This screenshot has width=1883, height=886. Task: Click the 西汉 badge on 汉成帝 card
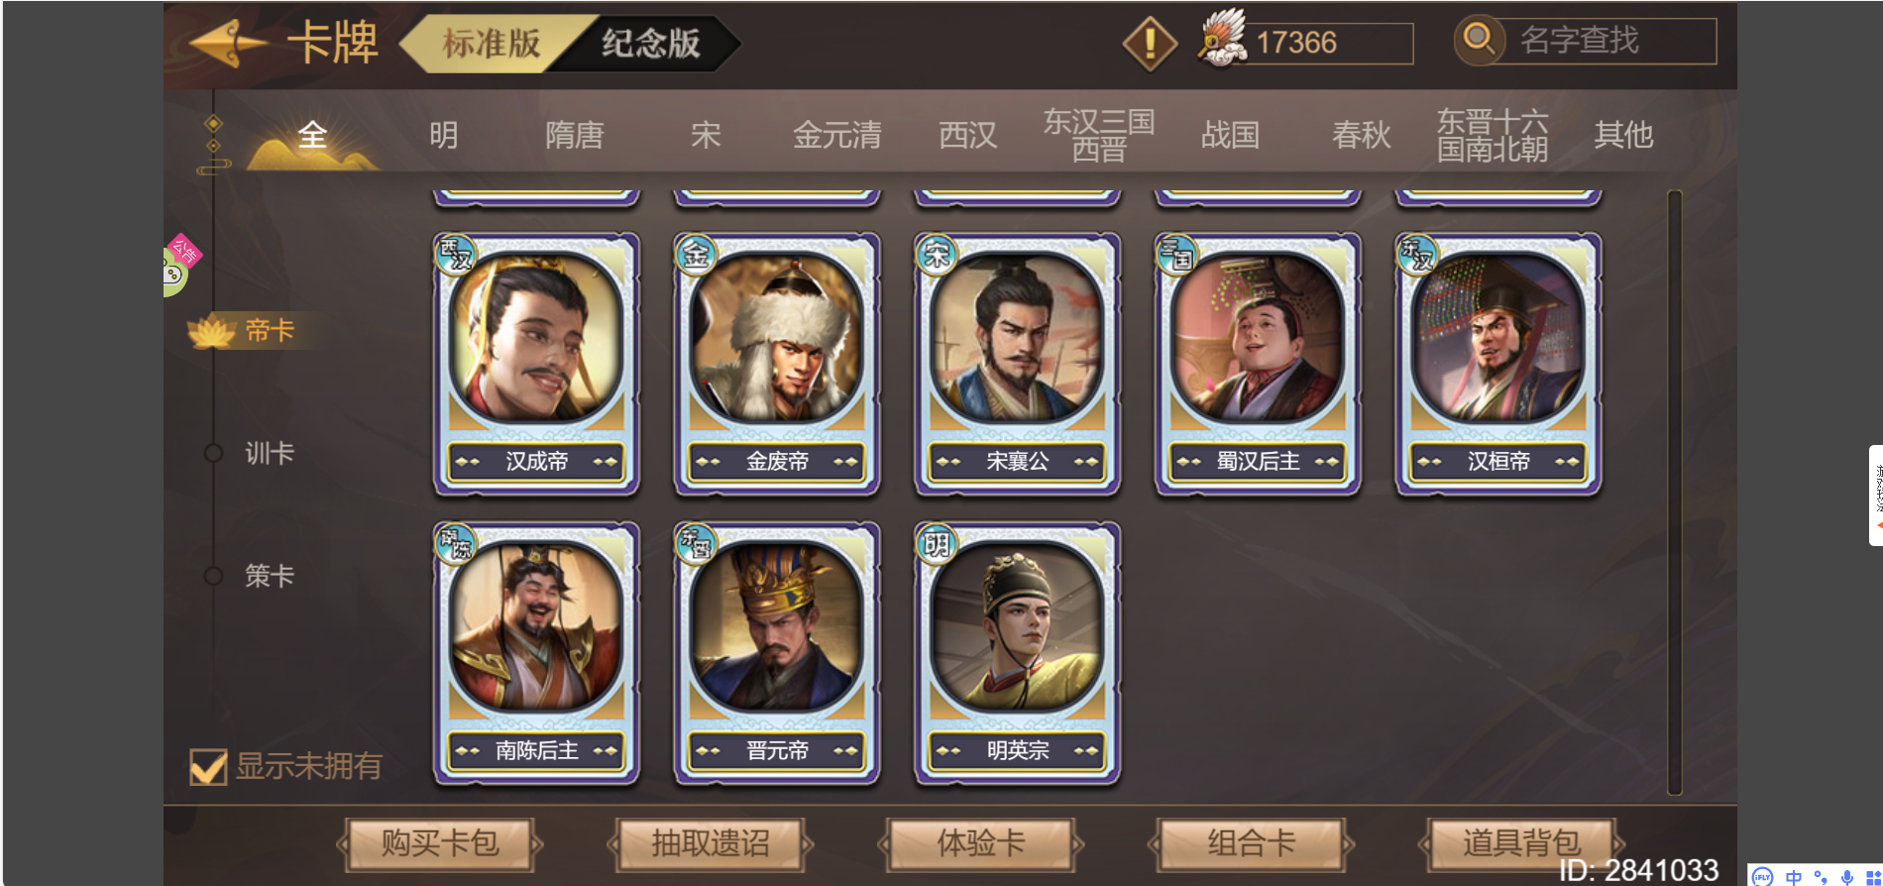(456, 255)
